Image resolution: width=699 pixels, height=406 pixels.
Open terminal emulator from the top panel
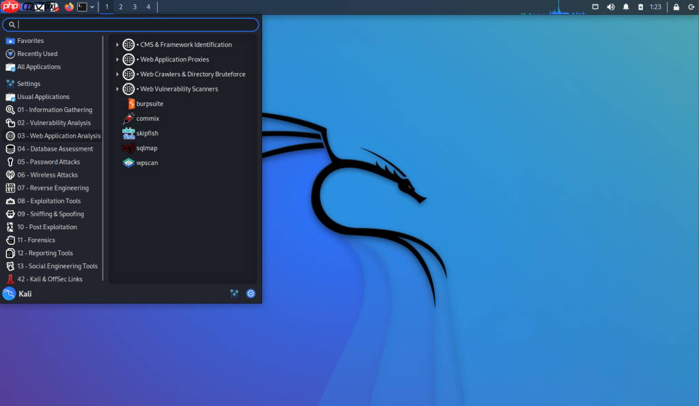click(x=82, y=7)
